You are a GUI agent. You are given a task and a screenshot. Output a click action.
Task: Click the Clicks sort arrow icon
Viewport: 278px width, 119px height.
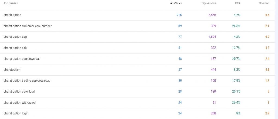(171, 3)
